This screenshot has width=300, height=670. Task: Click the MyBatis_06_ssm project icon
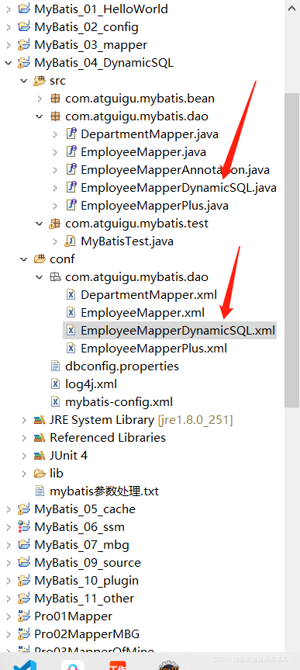[24, 527]
